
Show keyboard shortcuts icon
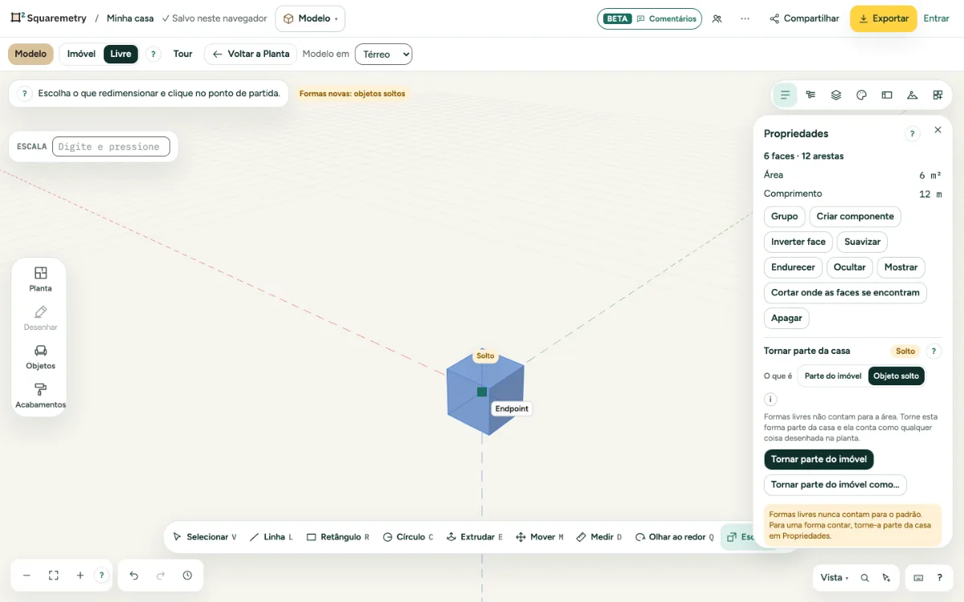tap(918, 577)
